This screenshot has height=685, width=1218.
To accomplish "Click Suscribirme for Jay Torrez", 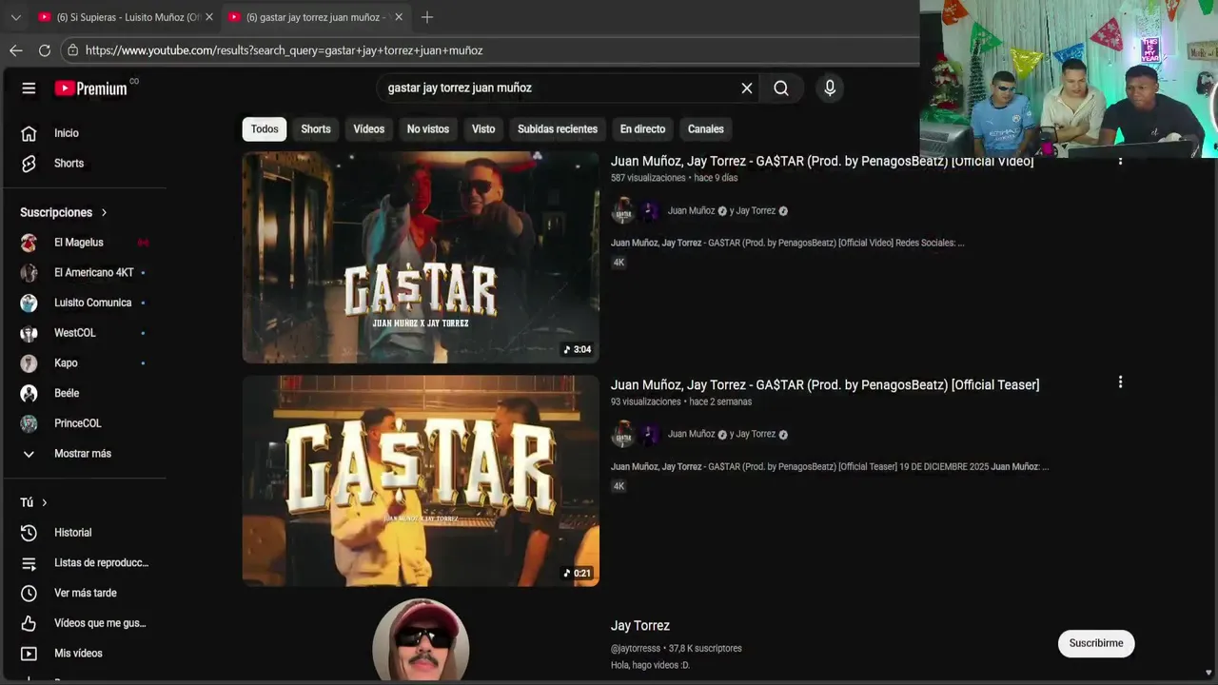I will [1096, 643].
